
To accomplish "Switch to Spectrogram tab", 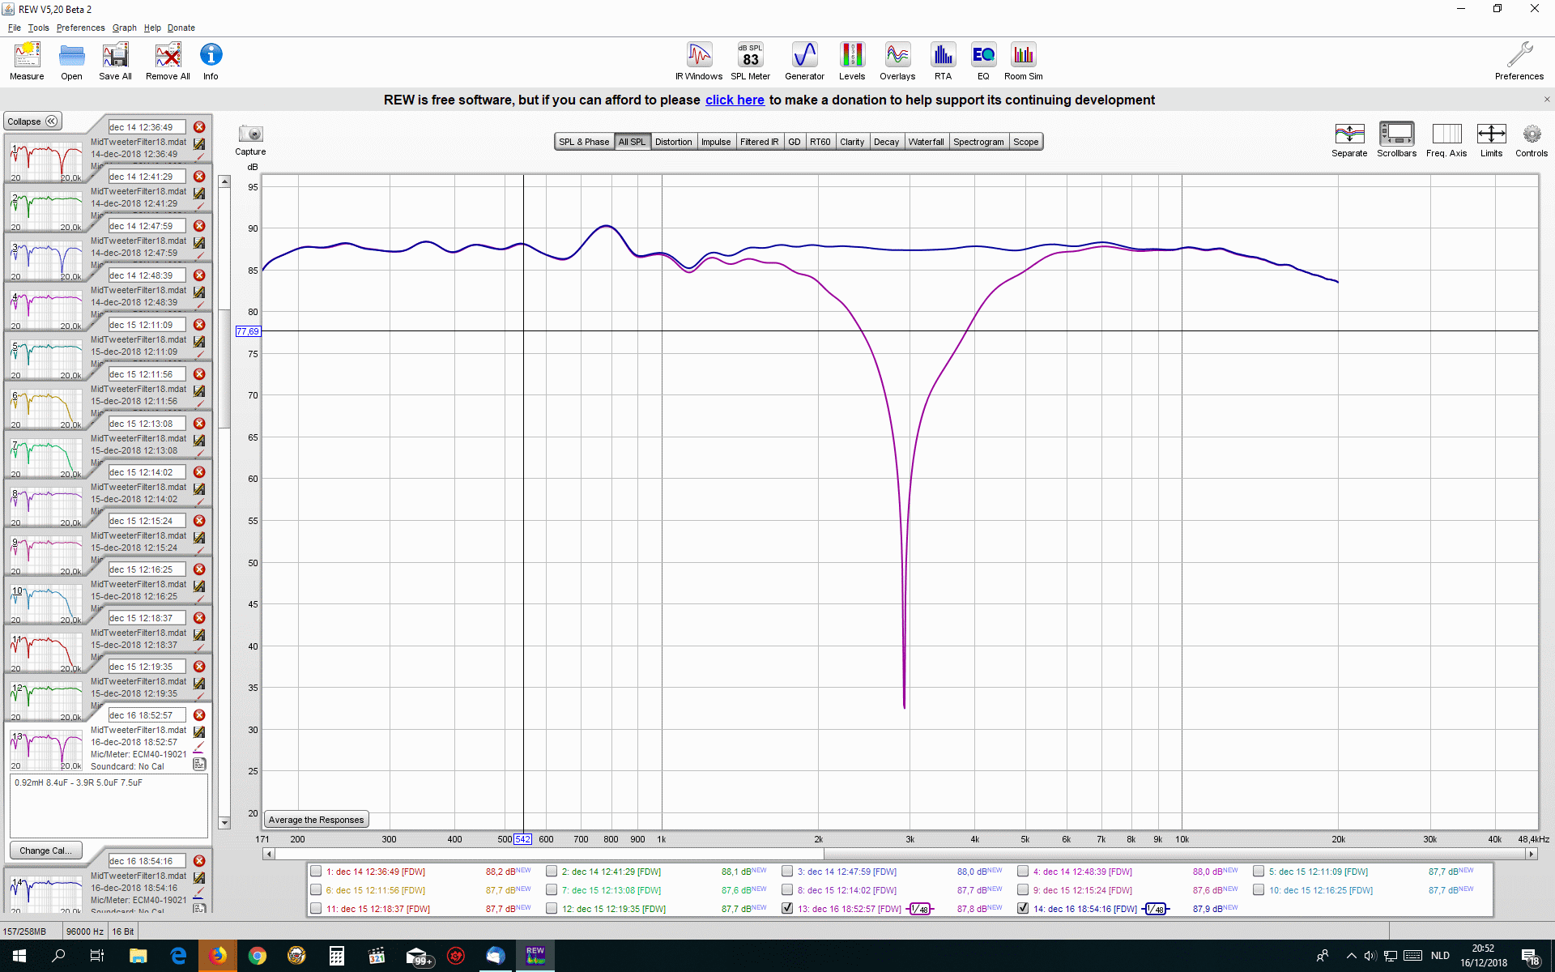I will tap(978, 142).
